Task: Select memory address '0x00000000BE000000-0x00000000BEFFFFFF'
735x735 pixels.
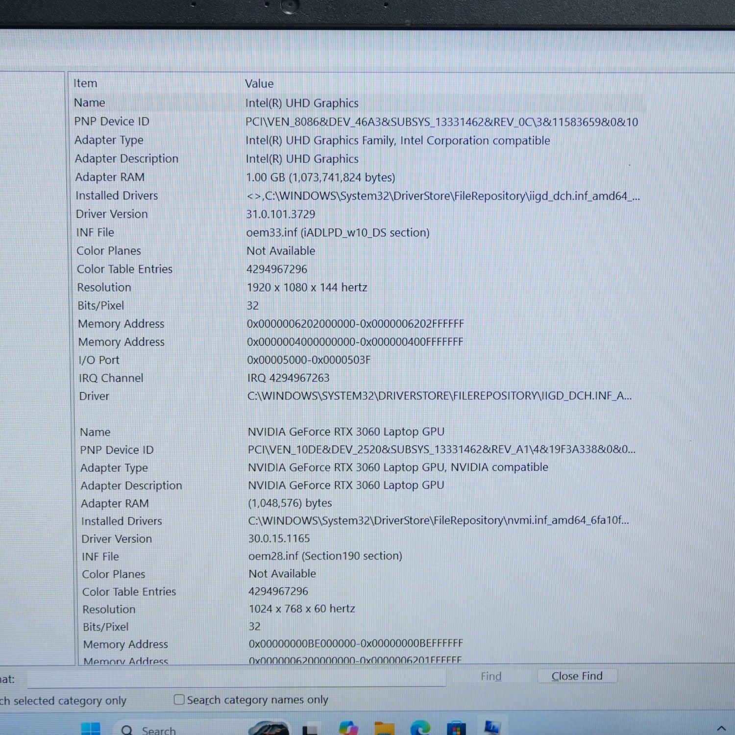Action: click(x=356, y=643)
